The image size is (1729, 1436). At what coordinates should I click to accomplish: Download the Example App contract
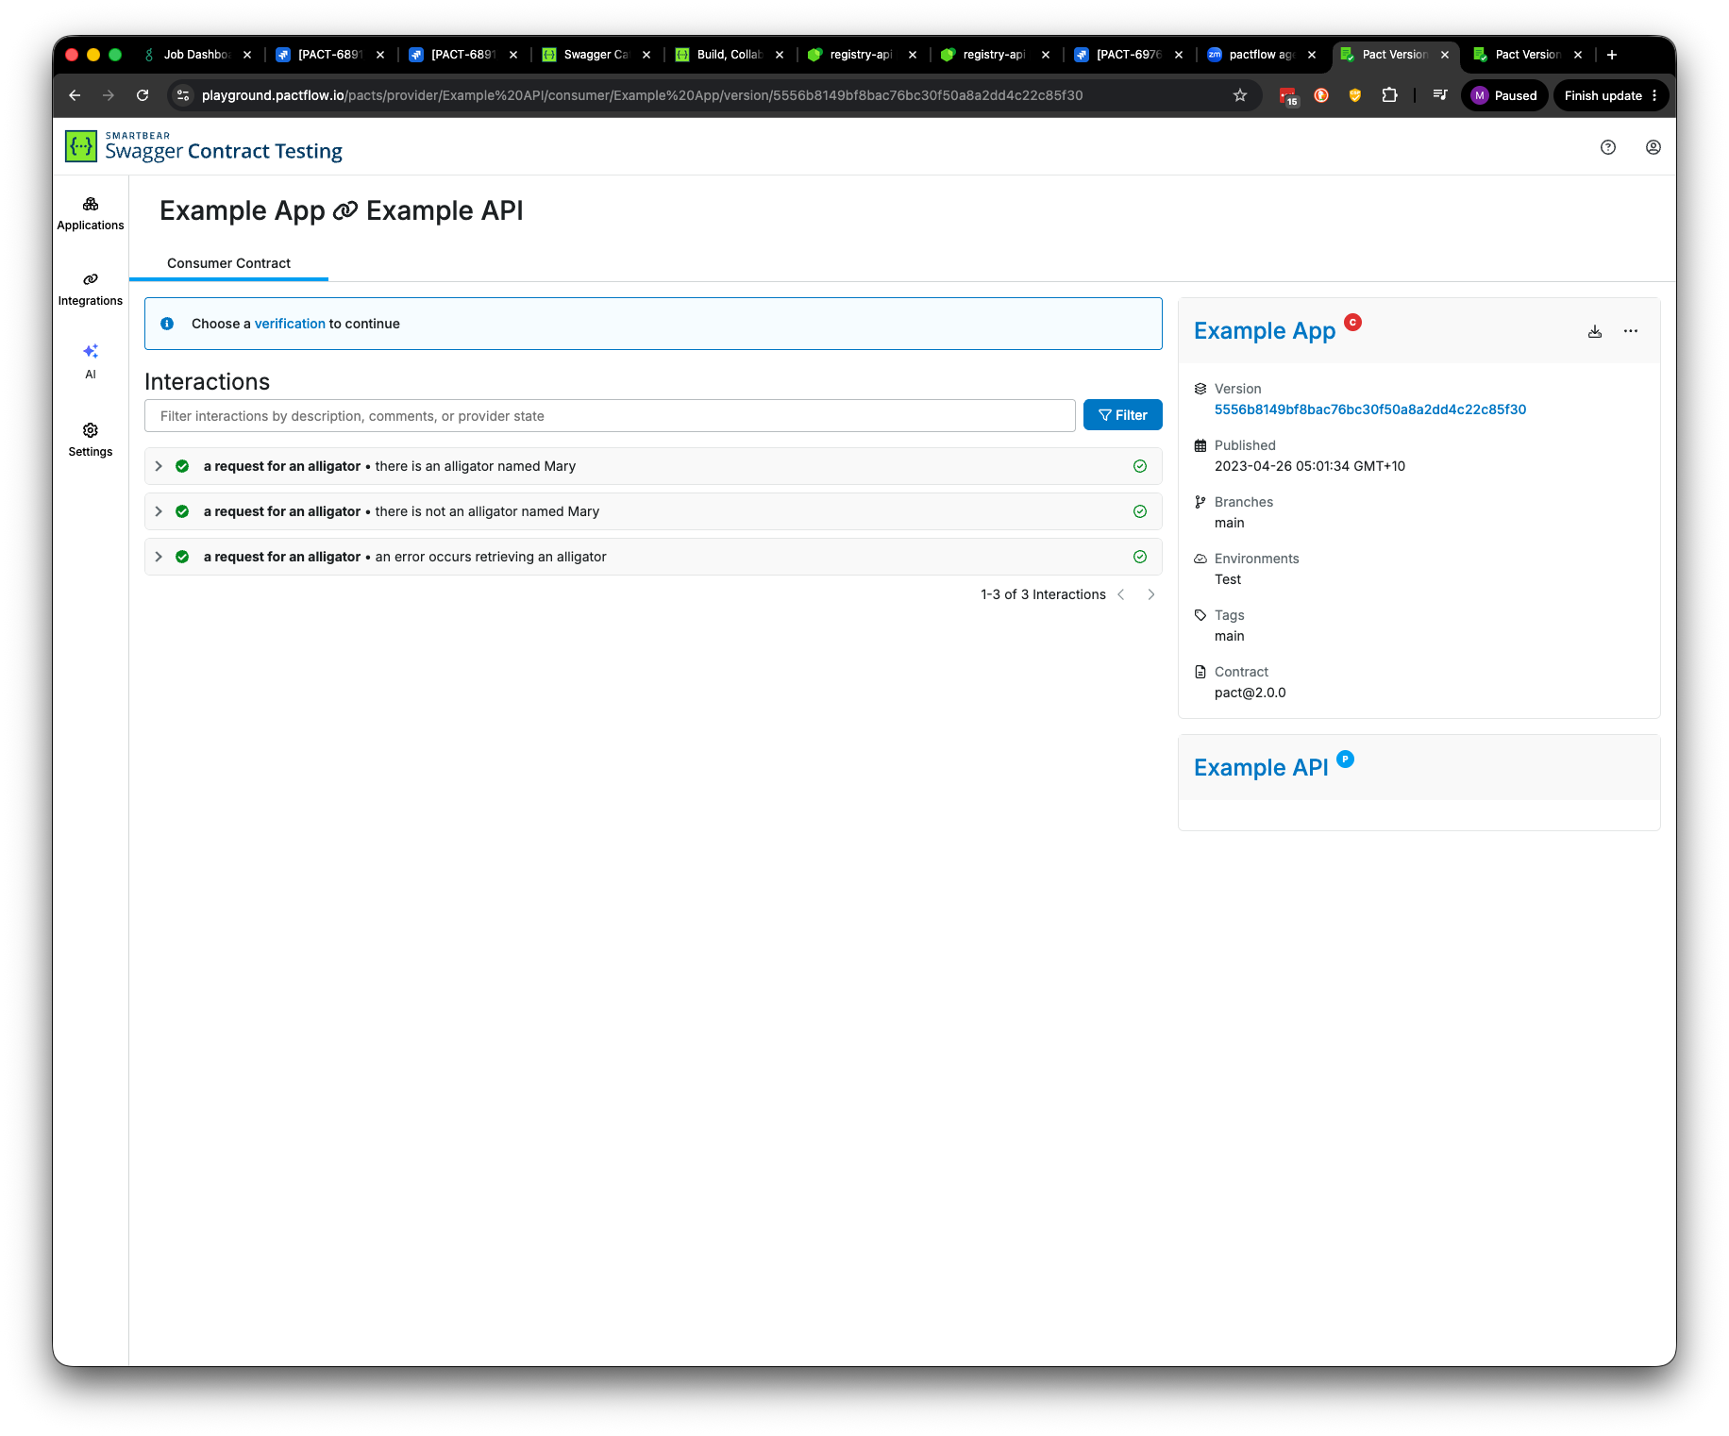(x=1595, y=331)
